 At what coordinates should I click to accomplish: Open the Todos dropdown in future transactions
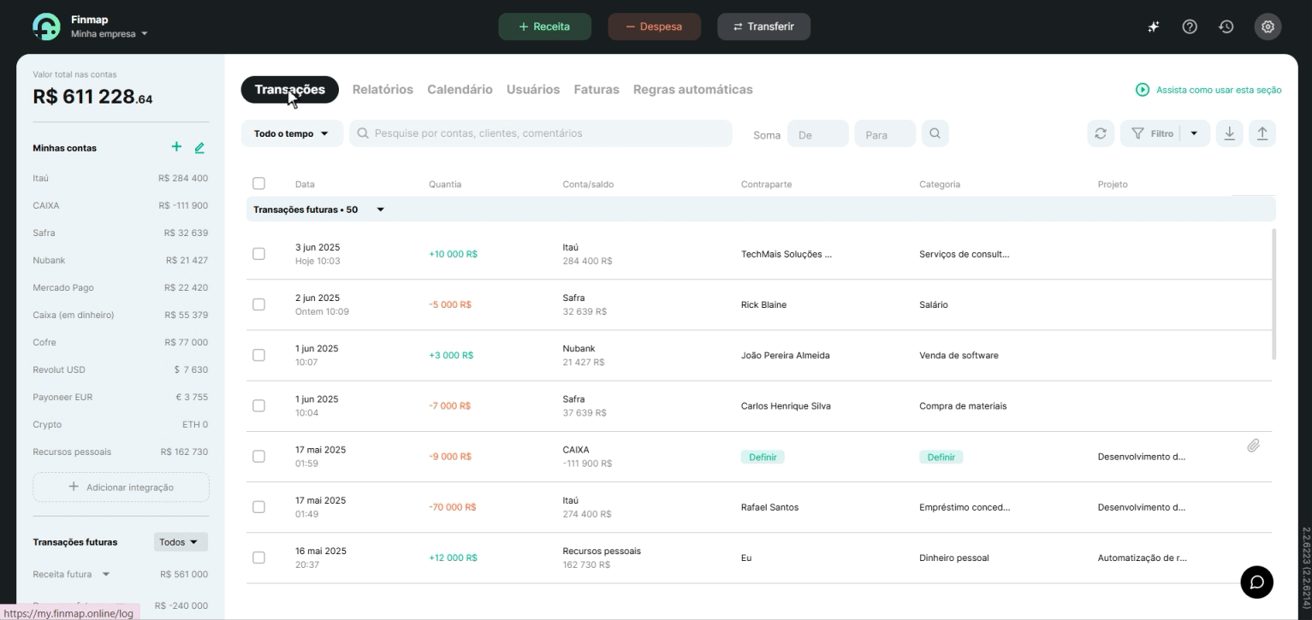(x=181, y=542)
